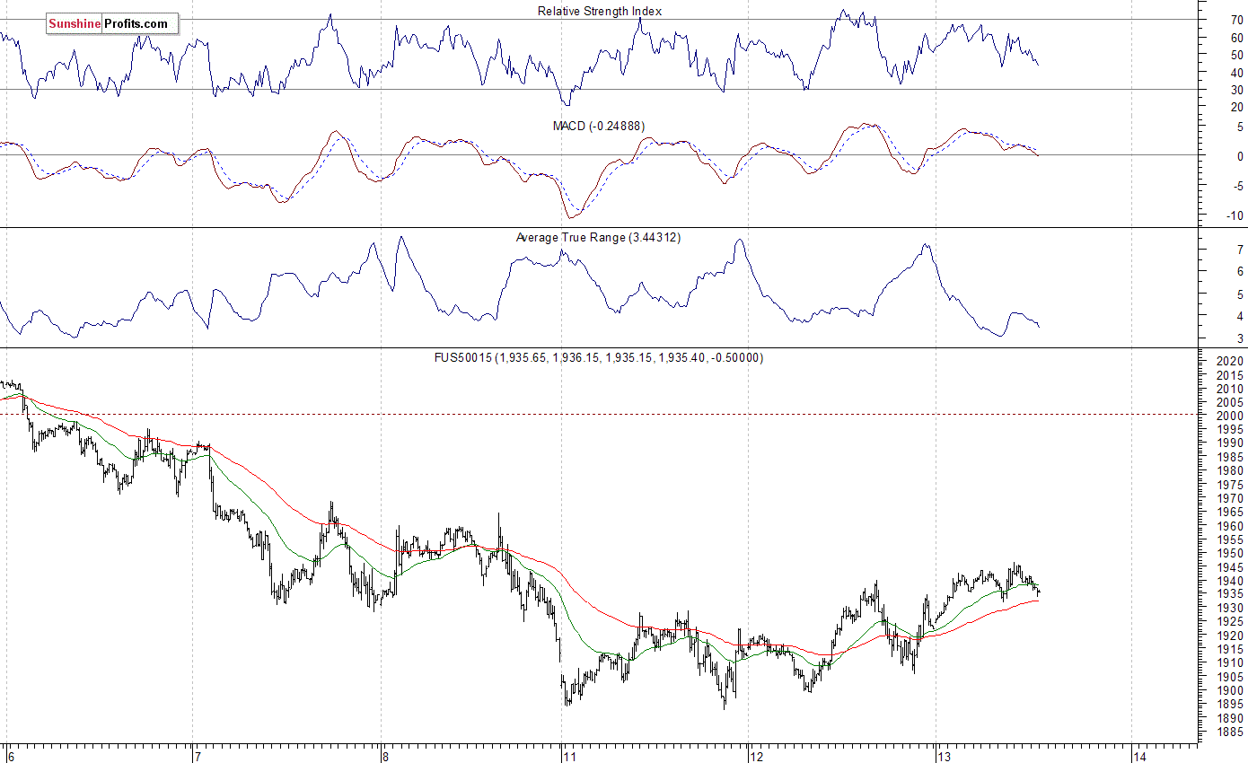This screenshot has height=763, width=1248.
Task: Click the -5 value on MACD axis
Action: pos(1237,186)
